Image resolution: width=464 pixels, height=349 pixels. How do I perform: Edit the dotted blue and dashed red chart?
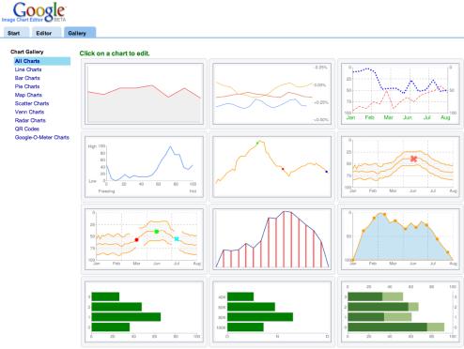[x=400, y=94]
